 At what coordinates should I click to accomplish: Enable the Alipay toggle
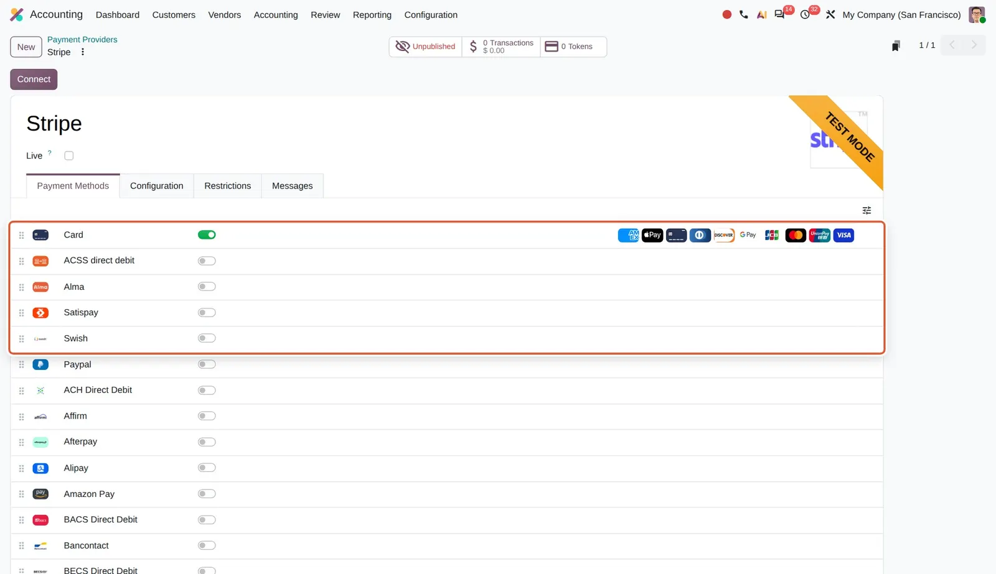pyautogui.click(x=207, y=468)
